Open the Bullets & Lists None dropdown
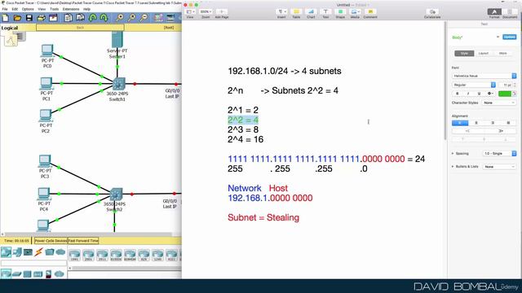This screenshot has width=522, height=293. click(x=499, y=167)
